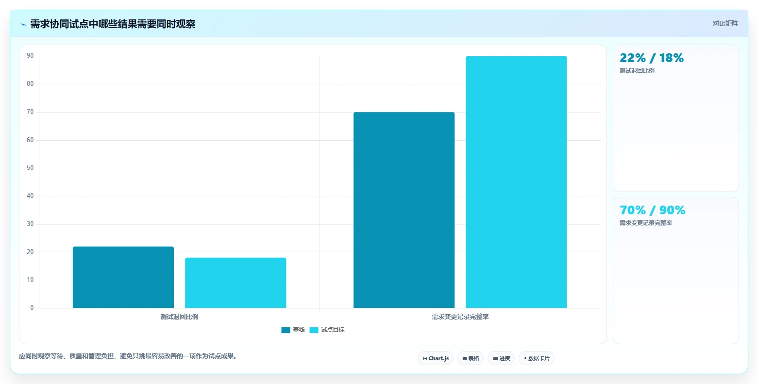Image resolution: width=758 pixels, height=384 pixels.
Task: Select the 表格 tag chip
Action: 471,358
